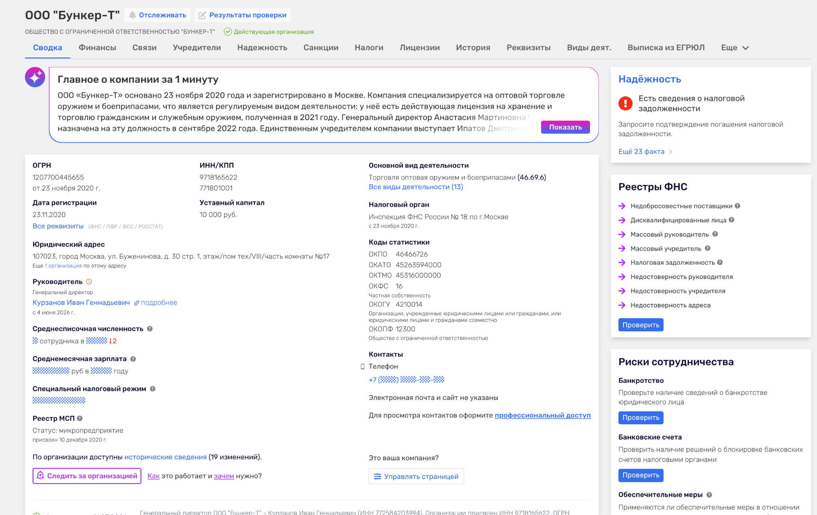This screenshot has width=817, height=515.
Task: Click the red tax debt warning icon
Action: click(x=625, y=103)
